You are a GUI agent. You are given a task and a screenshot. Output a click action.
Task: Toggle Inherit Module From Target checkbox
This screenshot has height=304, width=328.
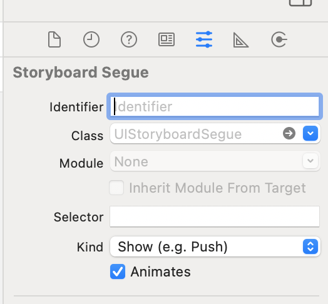click(116, 188)
